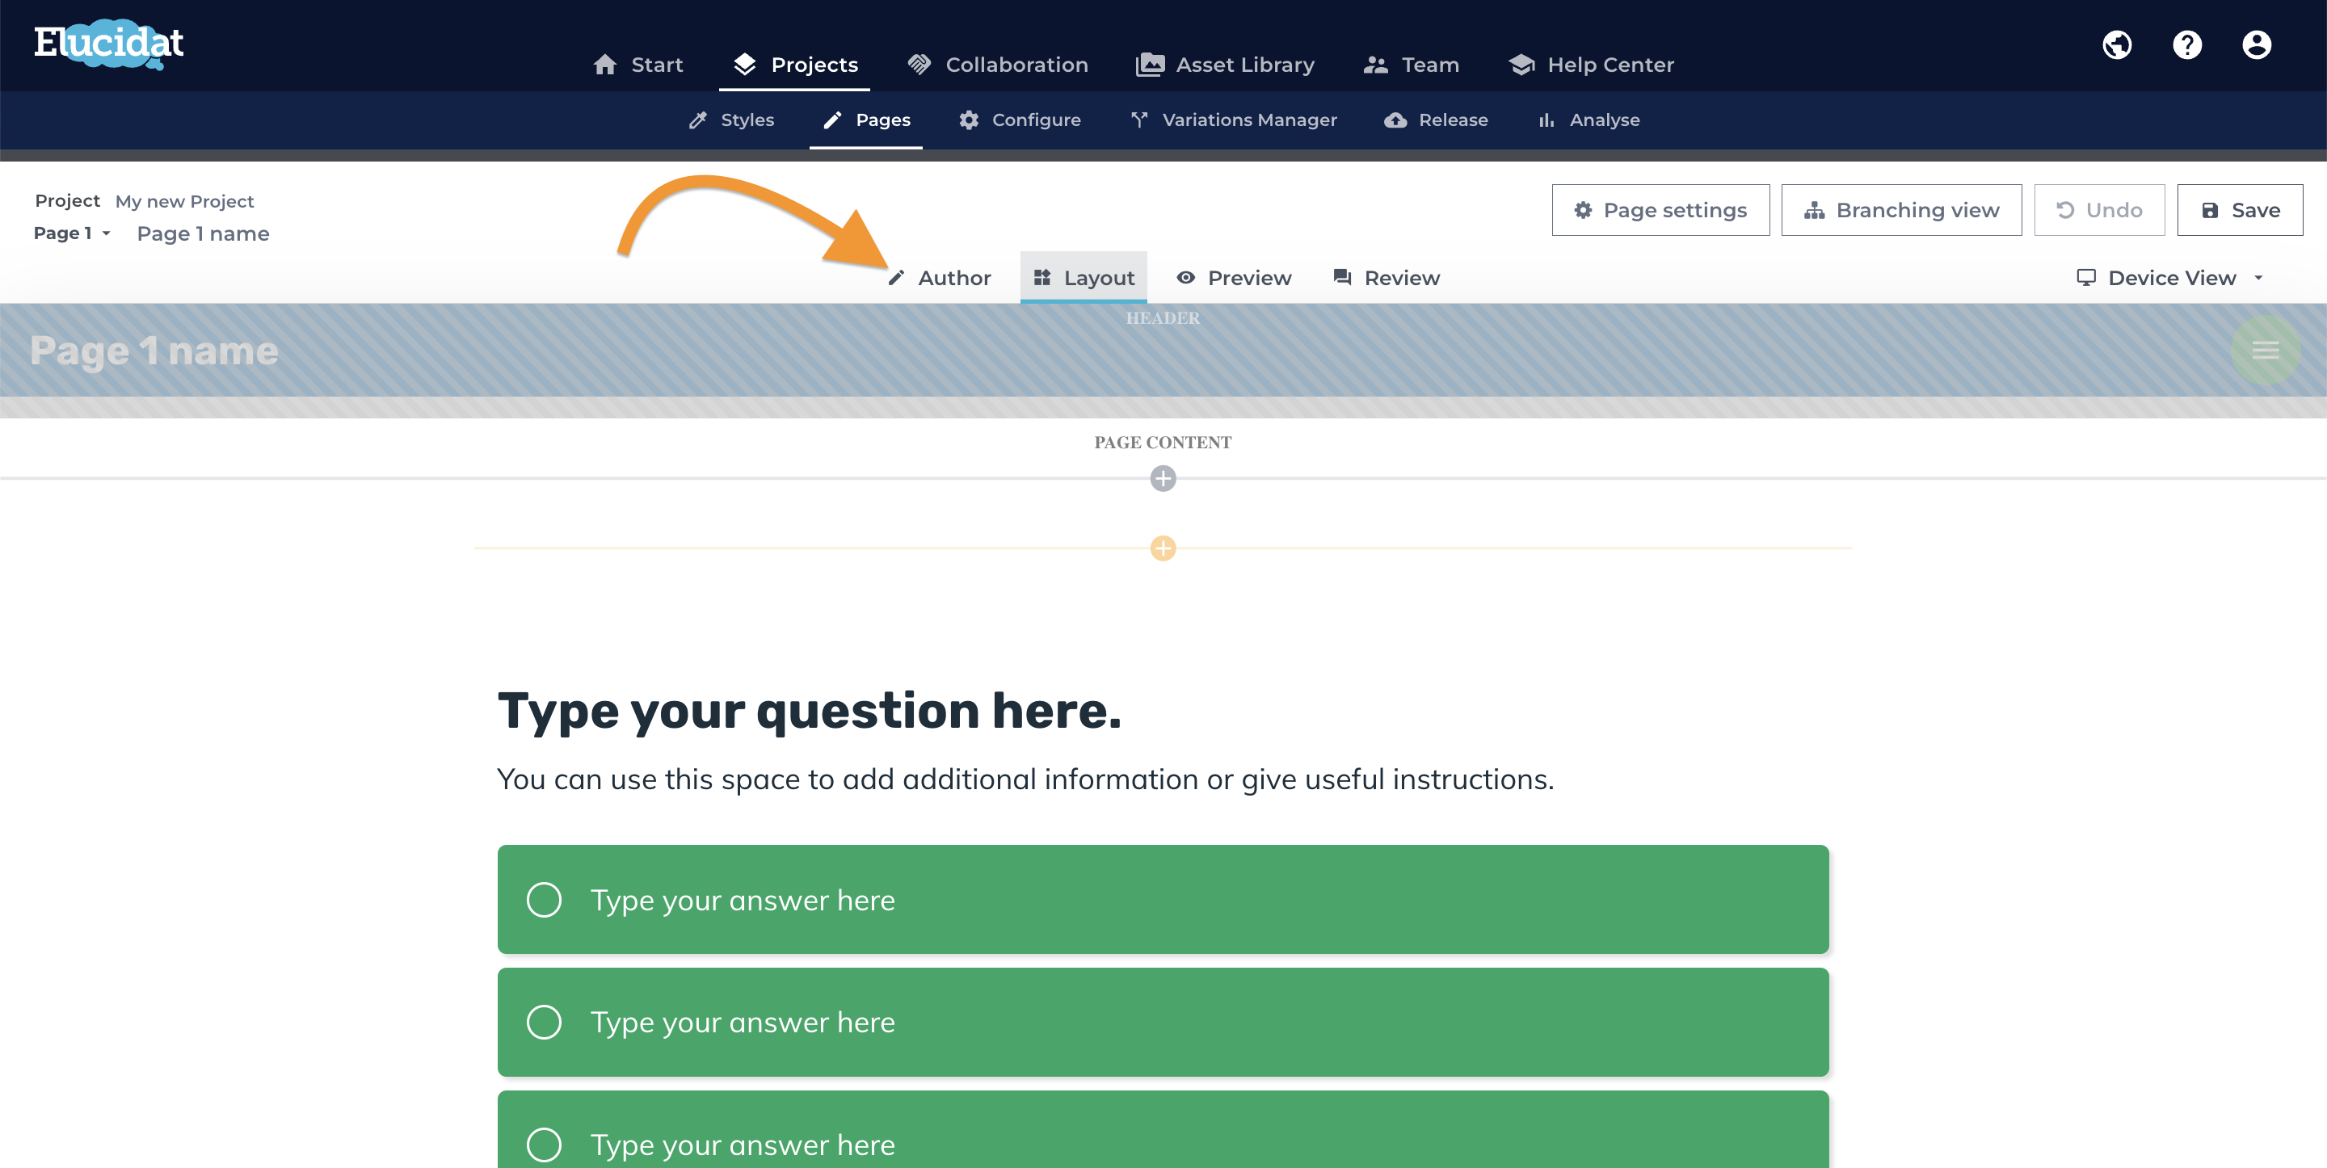
Task: Open the Team section
Action: pos(1410,64)
